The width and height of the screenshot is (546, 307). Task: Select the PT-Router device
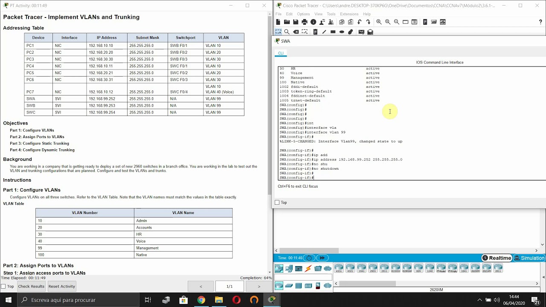pyautogui.click(x=441, y=268)
